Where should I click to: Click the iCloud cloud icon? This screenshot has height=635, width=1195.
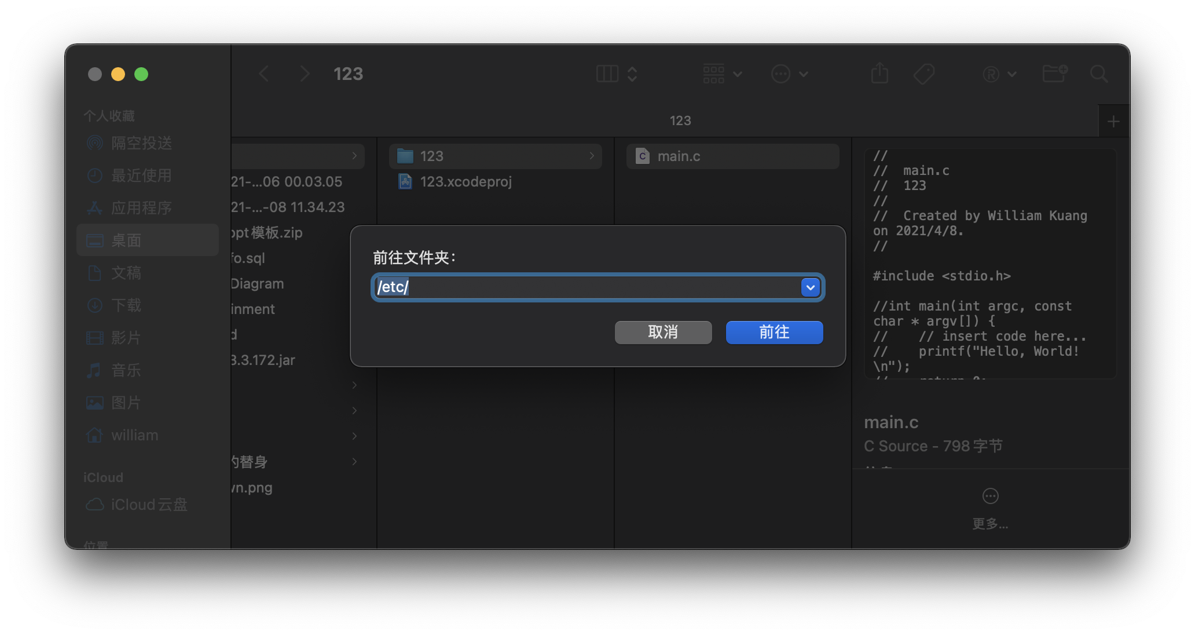95,504
